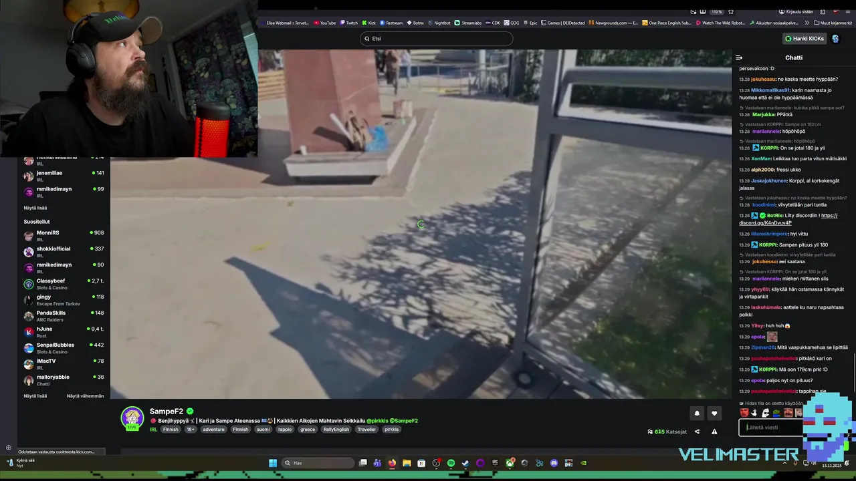The image size is (856, 481).
Task: Select the first red face emote
Action: [744, 413]
